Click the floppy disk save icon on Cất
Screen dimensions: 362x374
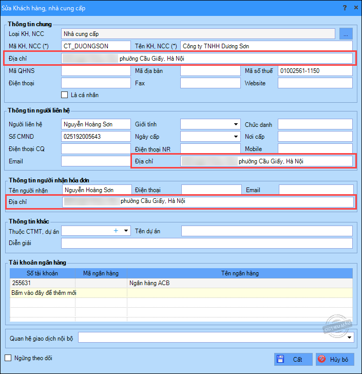point(280,359)
